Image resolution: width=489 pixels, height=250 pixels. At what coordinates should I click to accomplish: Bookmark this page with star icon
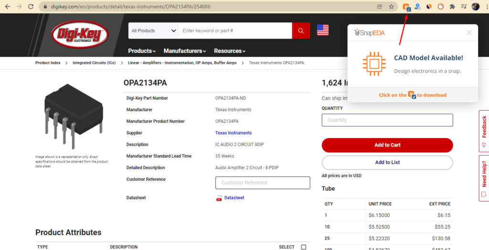click(392, 7)
